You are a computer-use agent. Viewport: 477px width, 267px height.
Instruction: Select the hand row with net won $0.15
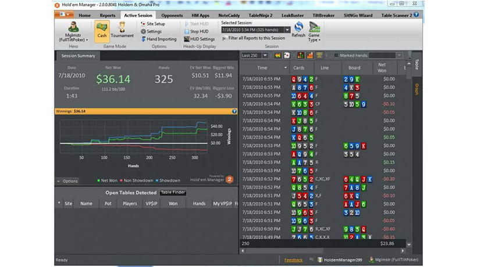click(323, 163)
